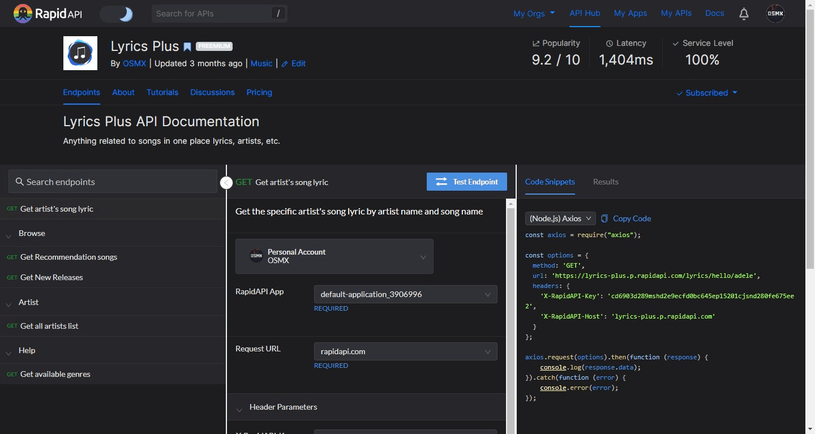Click the Lyrics Plus API Documentation heading
The width and height of the screenshot is (815, 434).
161,122
